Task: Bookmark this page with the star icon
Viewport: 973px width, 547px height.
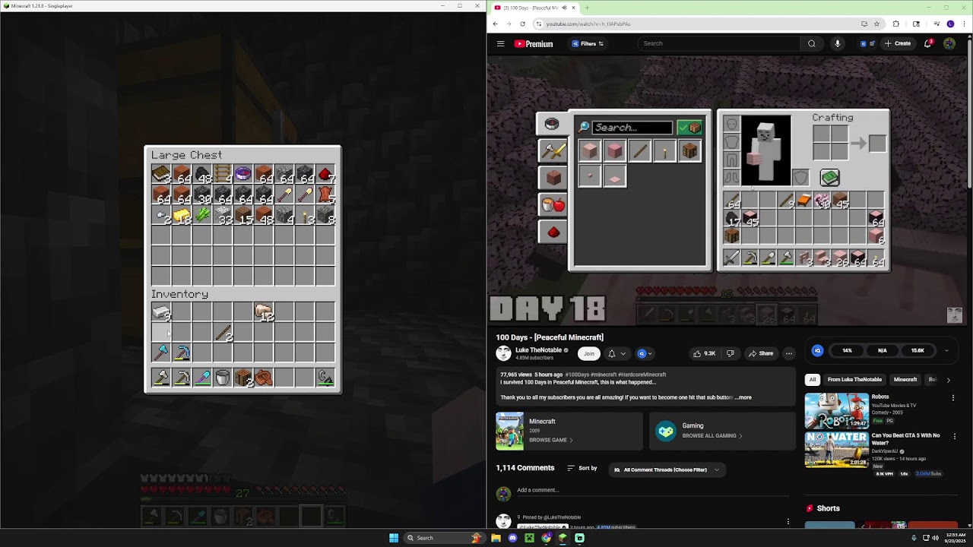Action: (876, 24)
